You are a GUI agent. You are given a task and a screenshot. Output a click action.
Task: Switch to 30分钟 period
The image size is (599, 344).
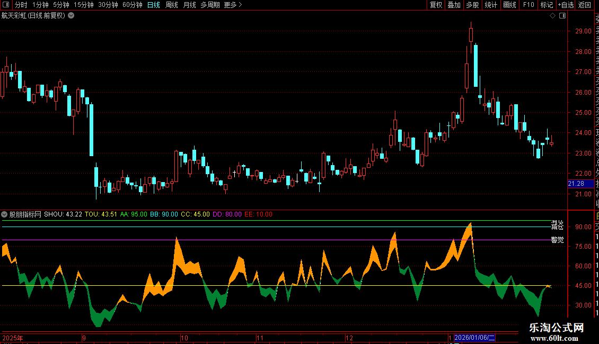point(108,5)
